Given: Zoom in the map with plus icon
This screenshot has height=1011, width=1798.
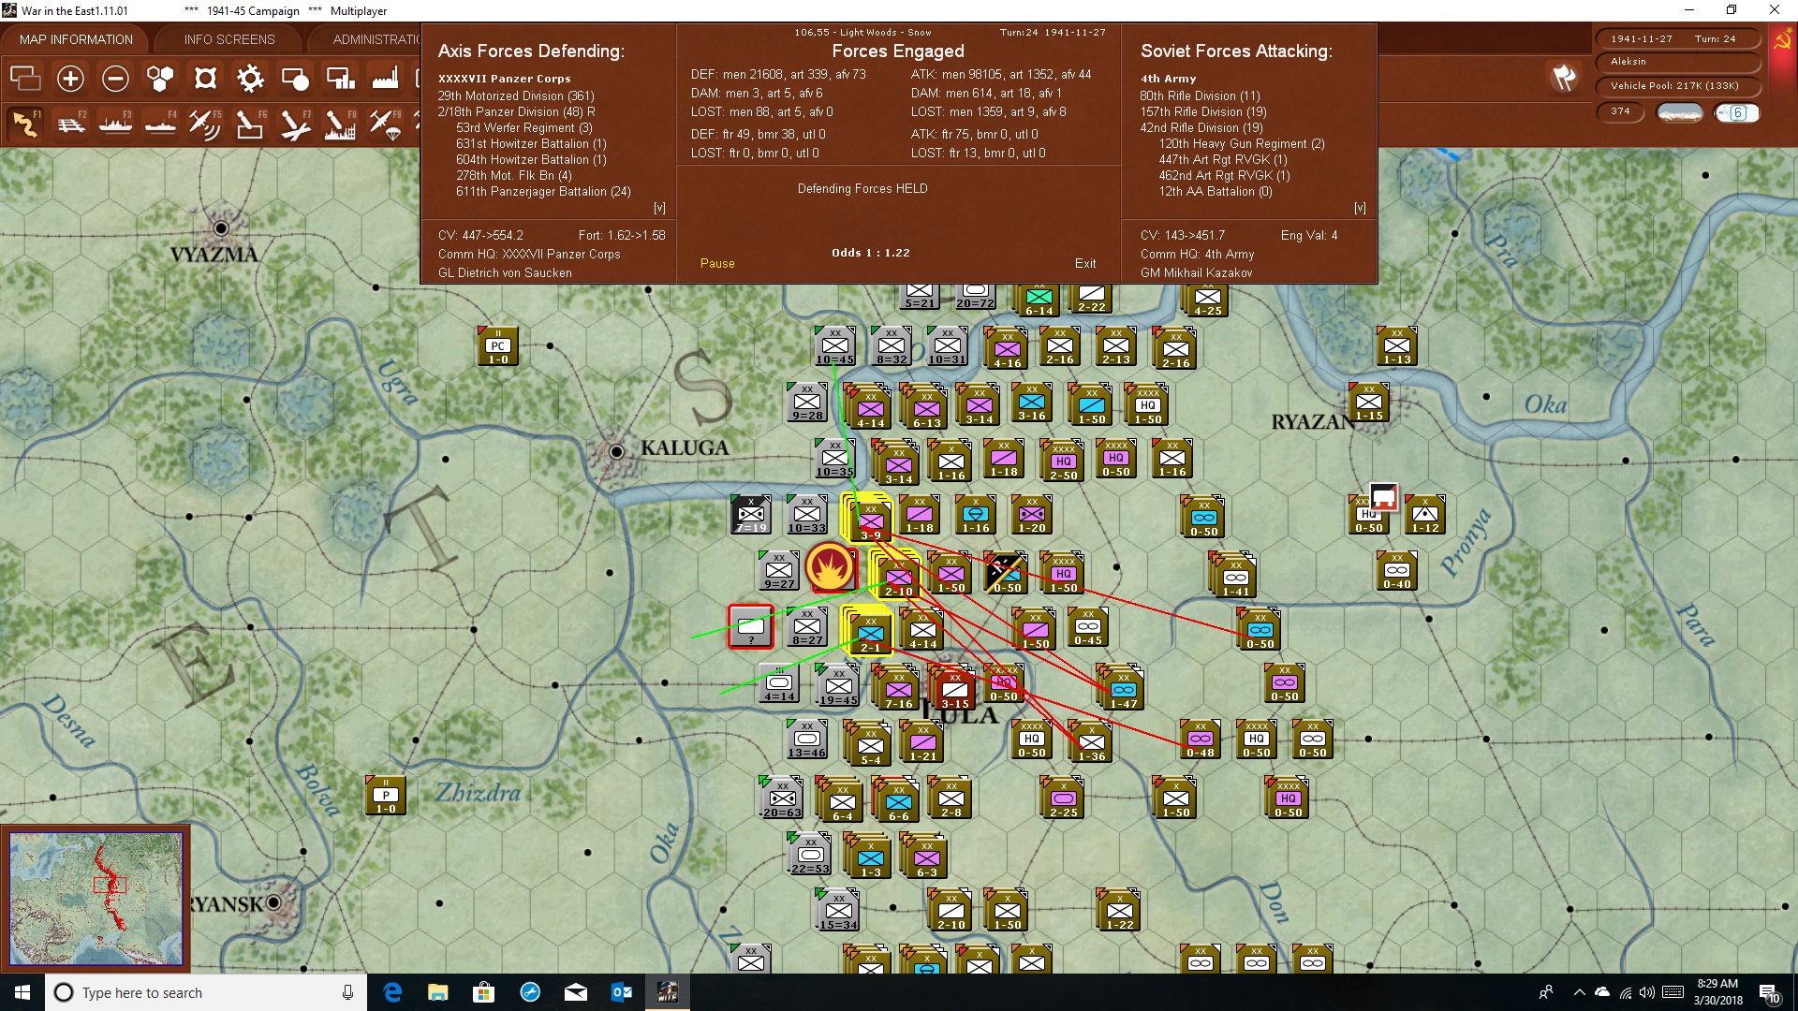Looking at the screenshot, I should pyautogui.click(x=70, y=79).
